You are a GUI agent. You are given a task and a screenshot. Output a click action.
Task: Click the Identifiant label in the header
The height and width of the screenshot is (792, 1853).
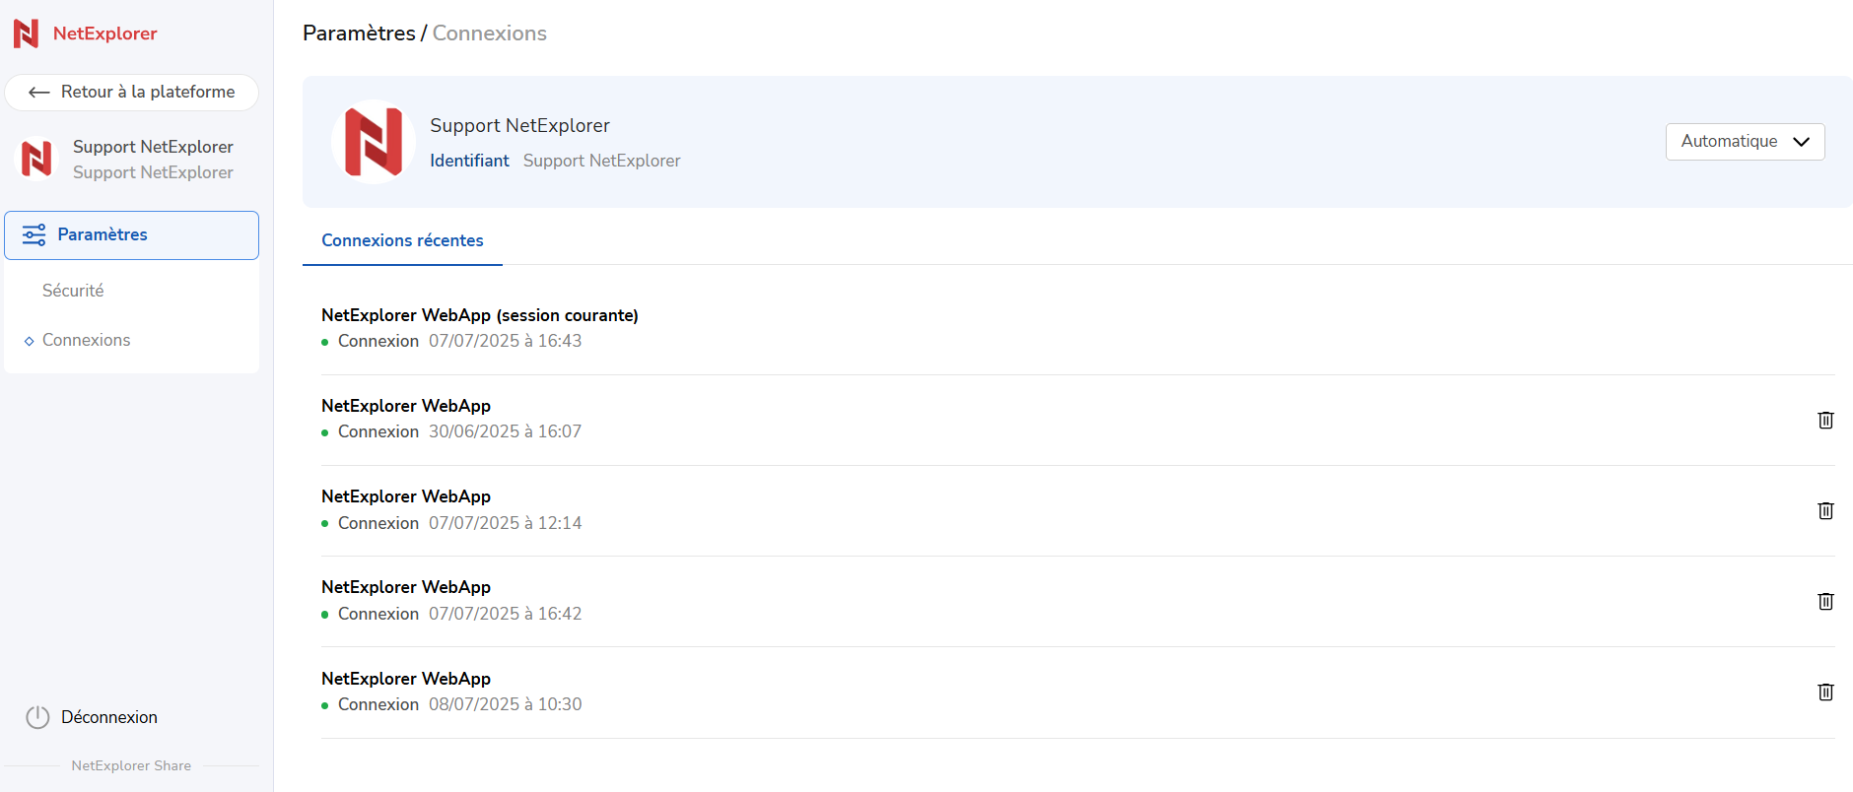click(469, 161)
